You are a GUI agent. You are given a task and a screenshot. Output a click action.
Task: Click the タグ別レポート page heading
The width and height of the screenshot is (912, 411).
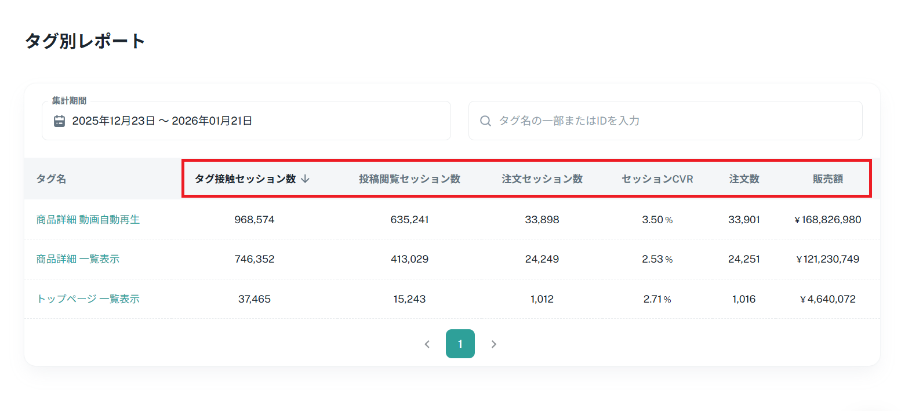tap(85, 41)
